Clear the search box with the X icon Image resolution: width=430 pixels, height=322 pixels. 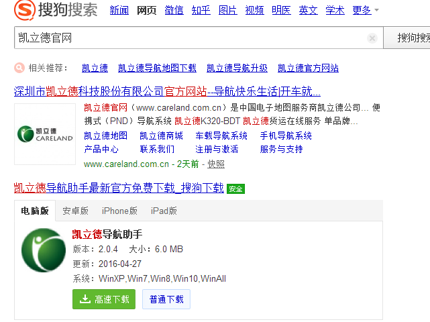[x=372, y=38]
